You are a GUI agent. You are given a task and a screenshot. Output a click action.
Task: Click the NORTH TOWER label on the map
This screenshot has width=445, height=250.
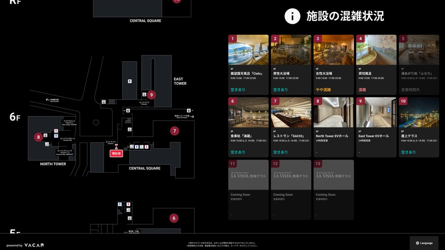point(53,164)
